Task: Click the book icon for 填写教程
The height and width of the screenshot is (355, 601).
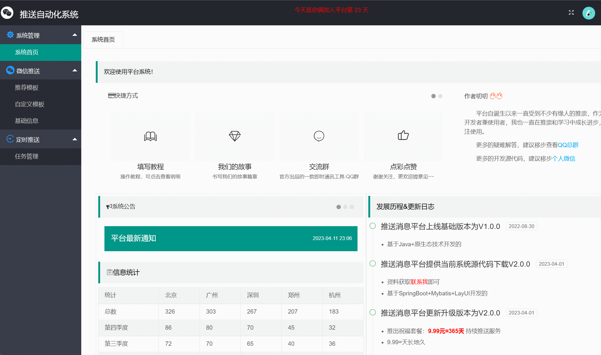Action: point(150,136)
